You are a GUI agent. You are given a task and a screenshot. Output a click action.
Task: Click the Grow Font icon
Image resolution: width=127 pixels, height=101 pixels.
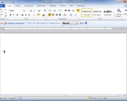point(31,11)
